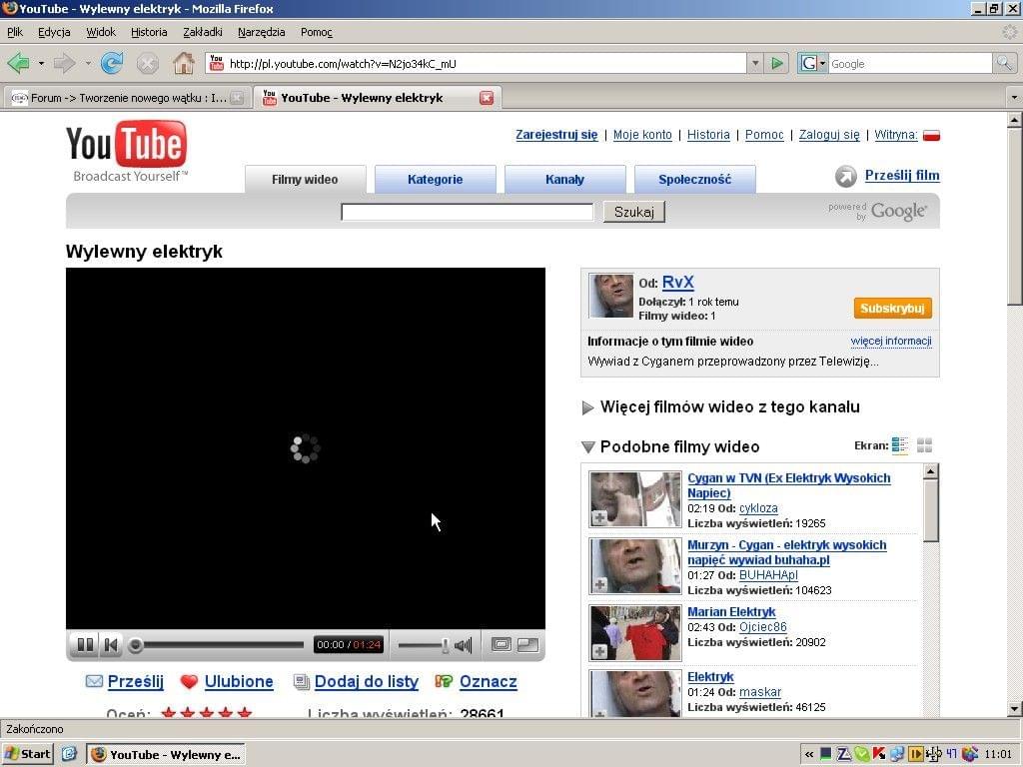The width and height of the screenshot is (1023, 767).
Task: Pause the video with the pause button
Action: (x=85, y=645)
